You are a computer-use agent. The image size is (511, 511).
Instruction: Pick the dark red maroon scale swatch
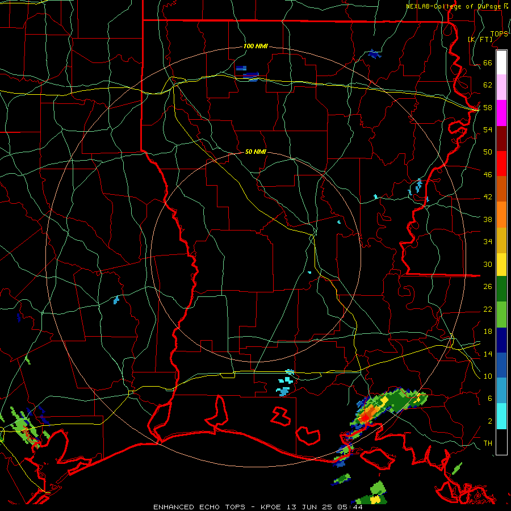(x=501, y=139)
